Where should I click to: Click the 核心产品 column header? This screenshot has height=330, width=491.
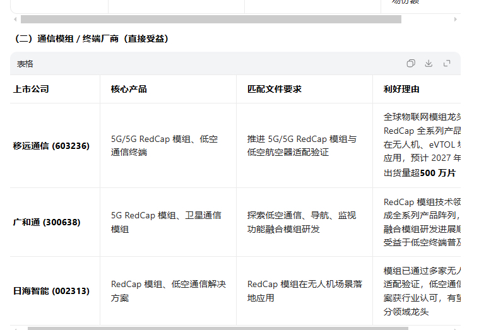click(x=129, y=89)
